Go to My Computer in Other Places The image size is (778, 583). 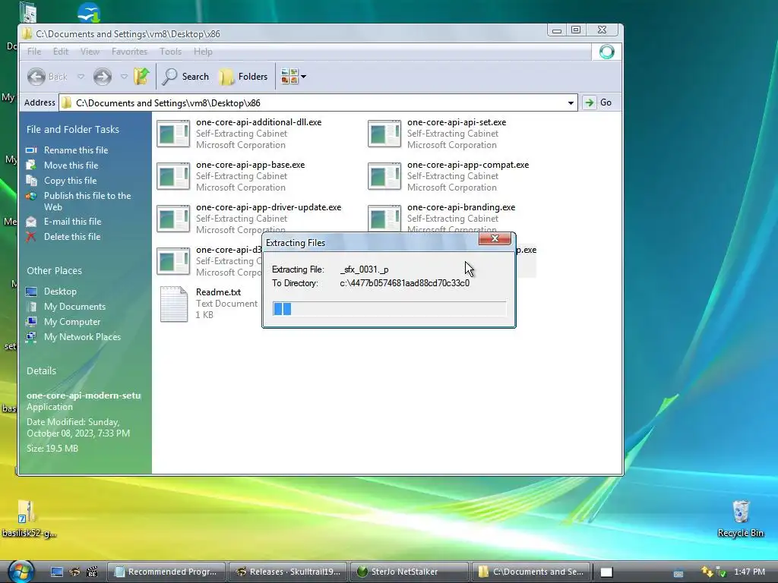(72, 322)
